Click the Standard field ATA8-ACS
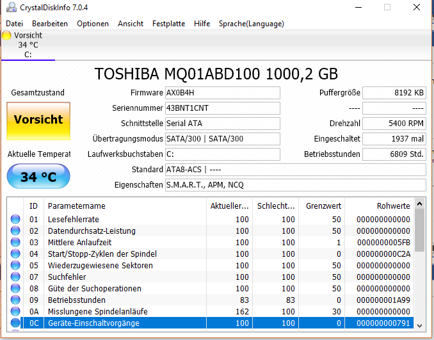The image size is (434, 340). tap(296, 170)
